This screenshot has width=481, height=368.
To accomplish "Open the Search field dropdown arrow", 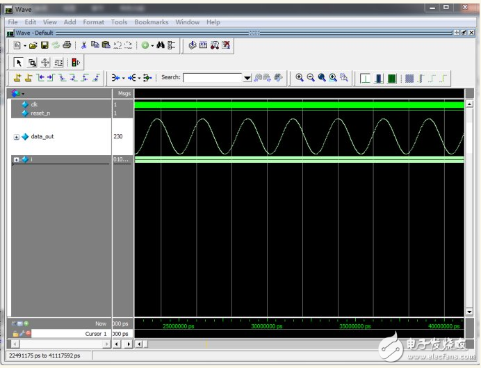I will tap(247, 78).
